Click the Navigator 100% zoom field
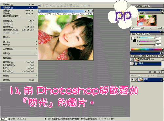The width and height of the screenshot is (164, 121). tap(135, 28)
